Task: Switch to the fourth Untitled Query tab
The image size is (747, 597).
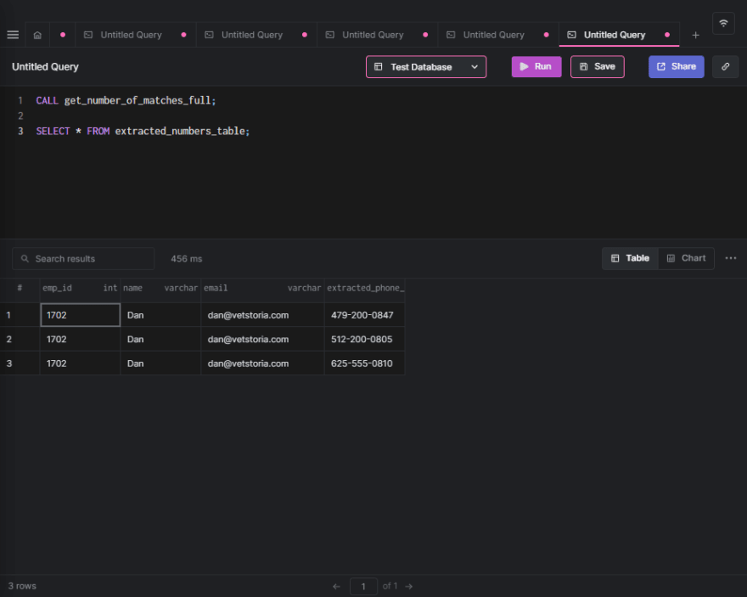Action: tap(498, 35)
